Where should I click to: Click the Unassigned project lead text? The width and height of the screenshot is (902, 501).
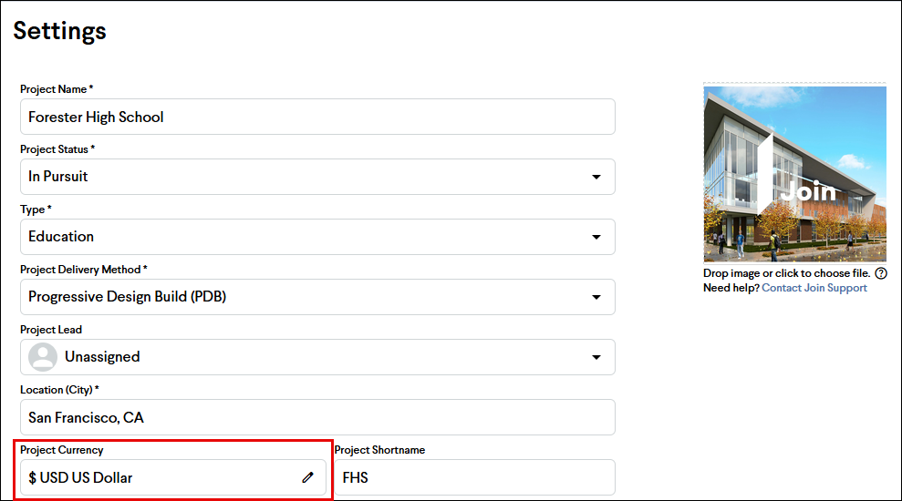[102, 357]
